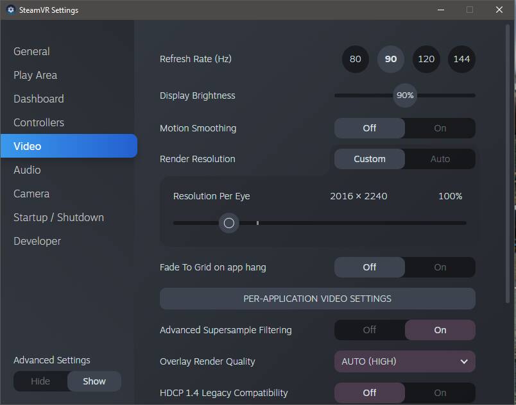Enable Fade To Grid on app hang

[440, 267]
